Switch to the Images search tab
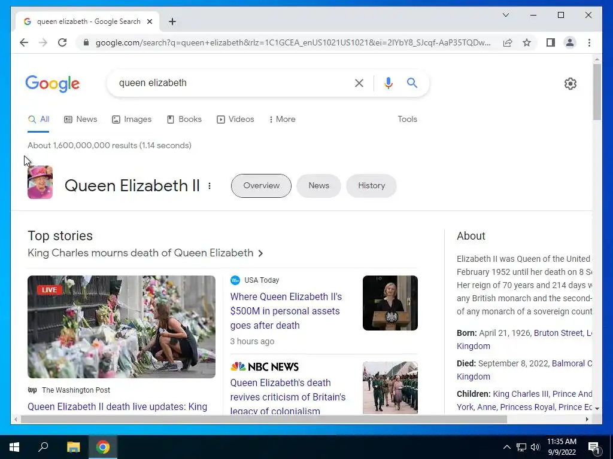Image resolution: width=613 pixels, height=459 pixels. (132, 119)
